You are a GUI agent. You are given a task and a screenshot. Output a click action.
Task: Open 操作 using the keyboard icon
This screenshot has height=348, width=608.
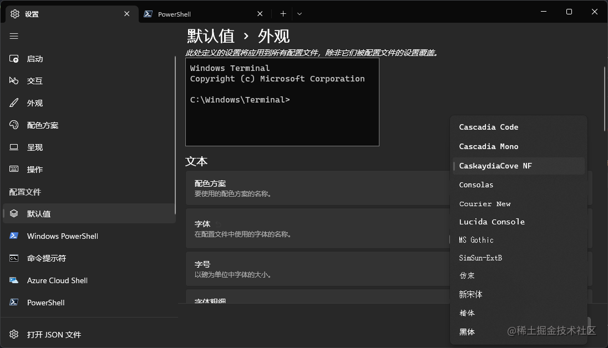click(14, 169)
